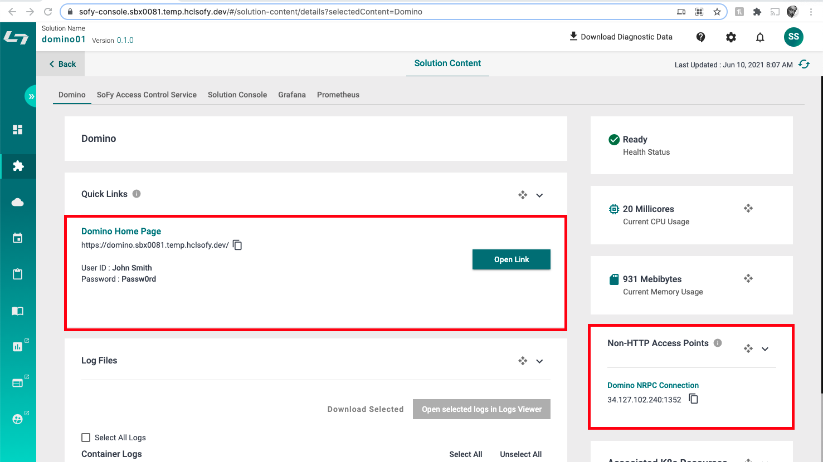
Task: Open the book documentation icon in sidebar
Action: click(x=18, y=311)
